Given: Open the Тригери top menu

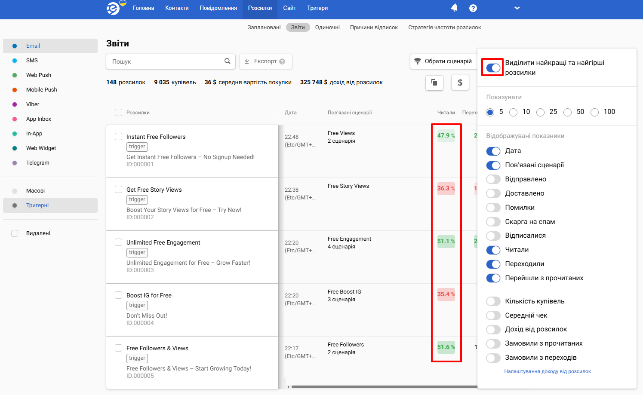Looking at the screenshot, I should tap(317, 8).
